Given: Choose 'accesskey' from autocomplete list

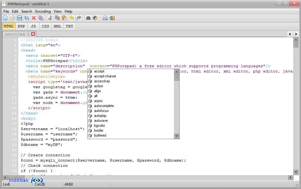Looking at the screenshot, I should (x=131, y=81).
